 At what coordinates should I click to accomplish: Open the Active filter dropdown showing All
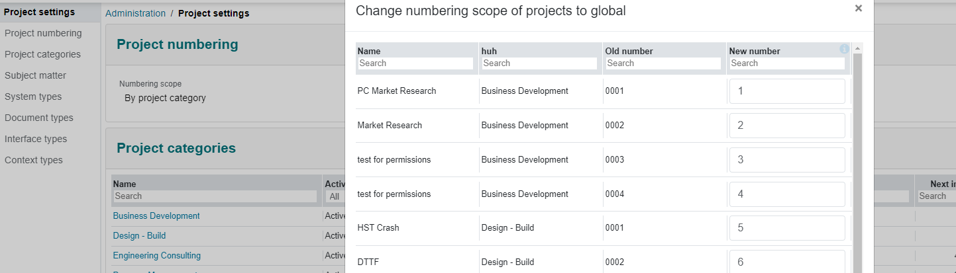(334, 196)
